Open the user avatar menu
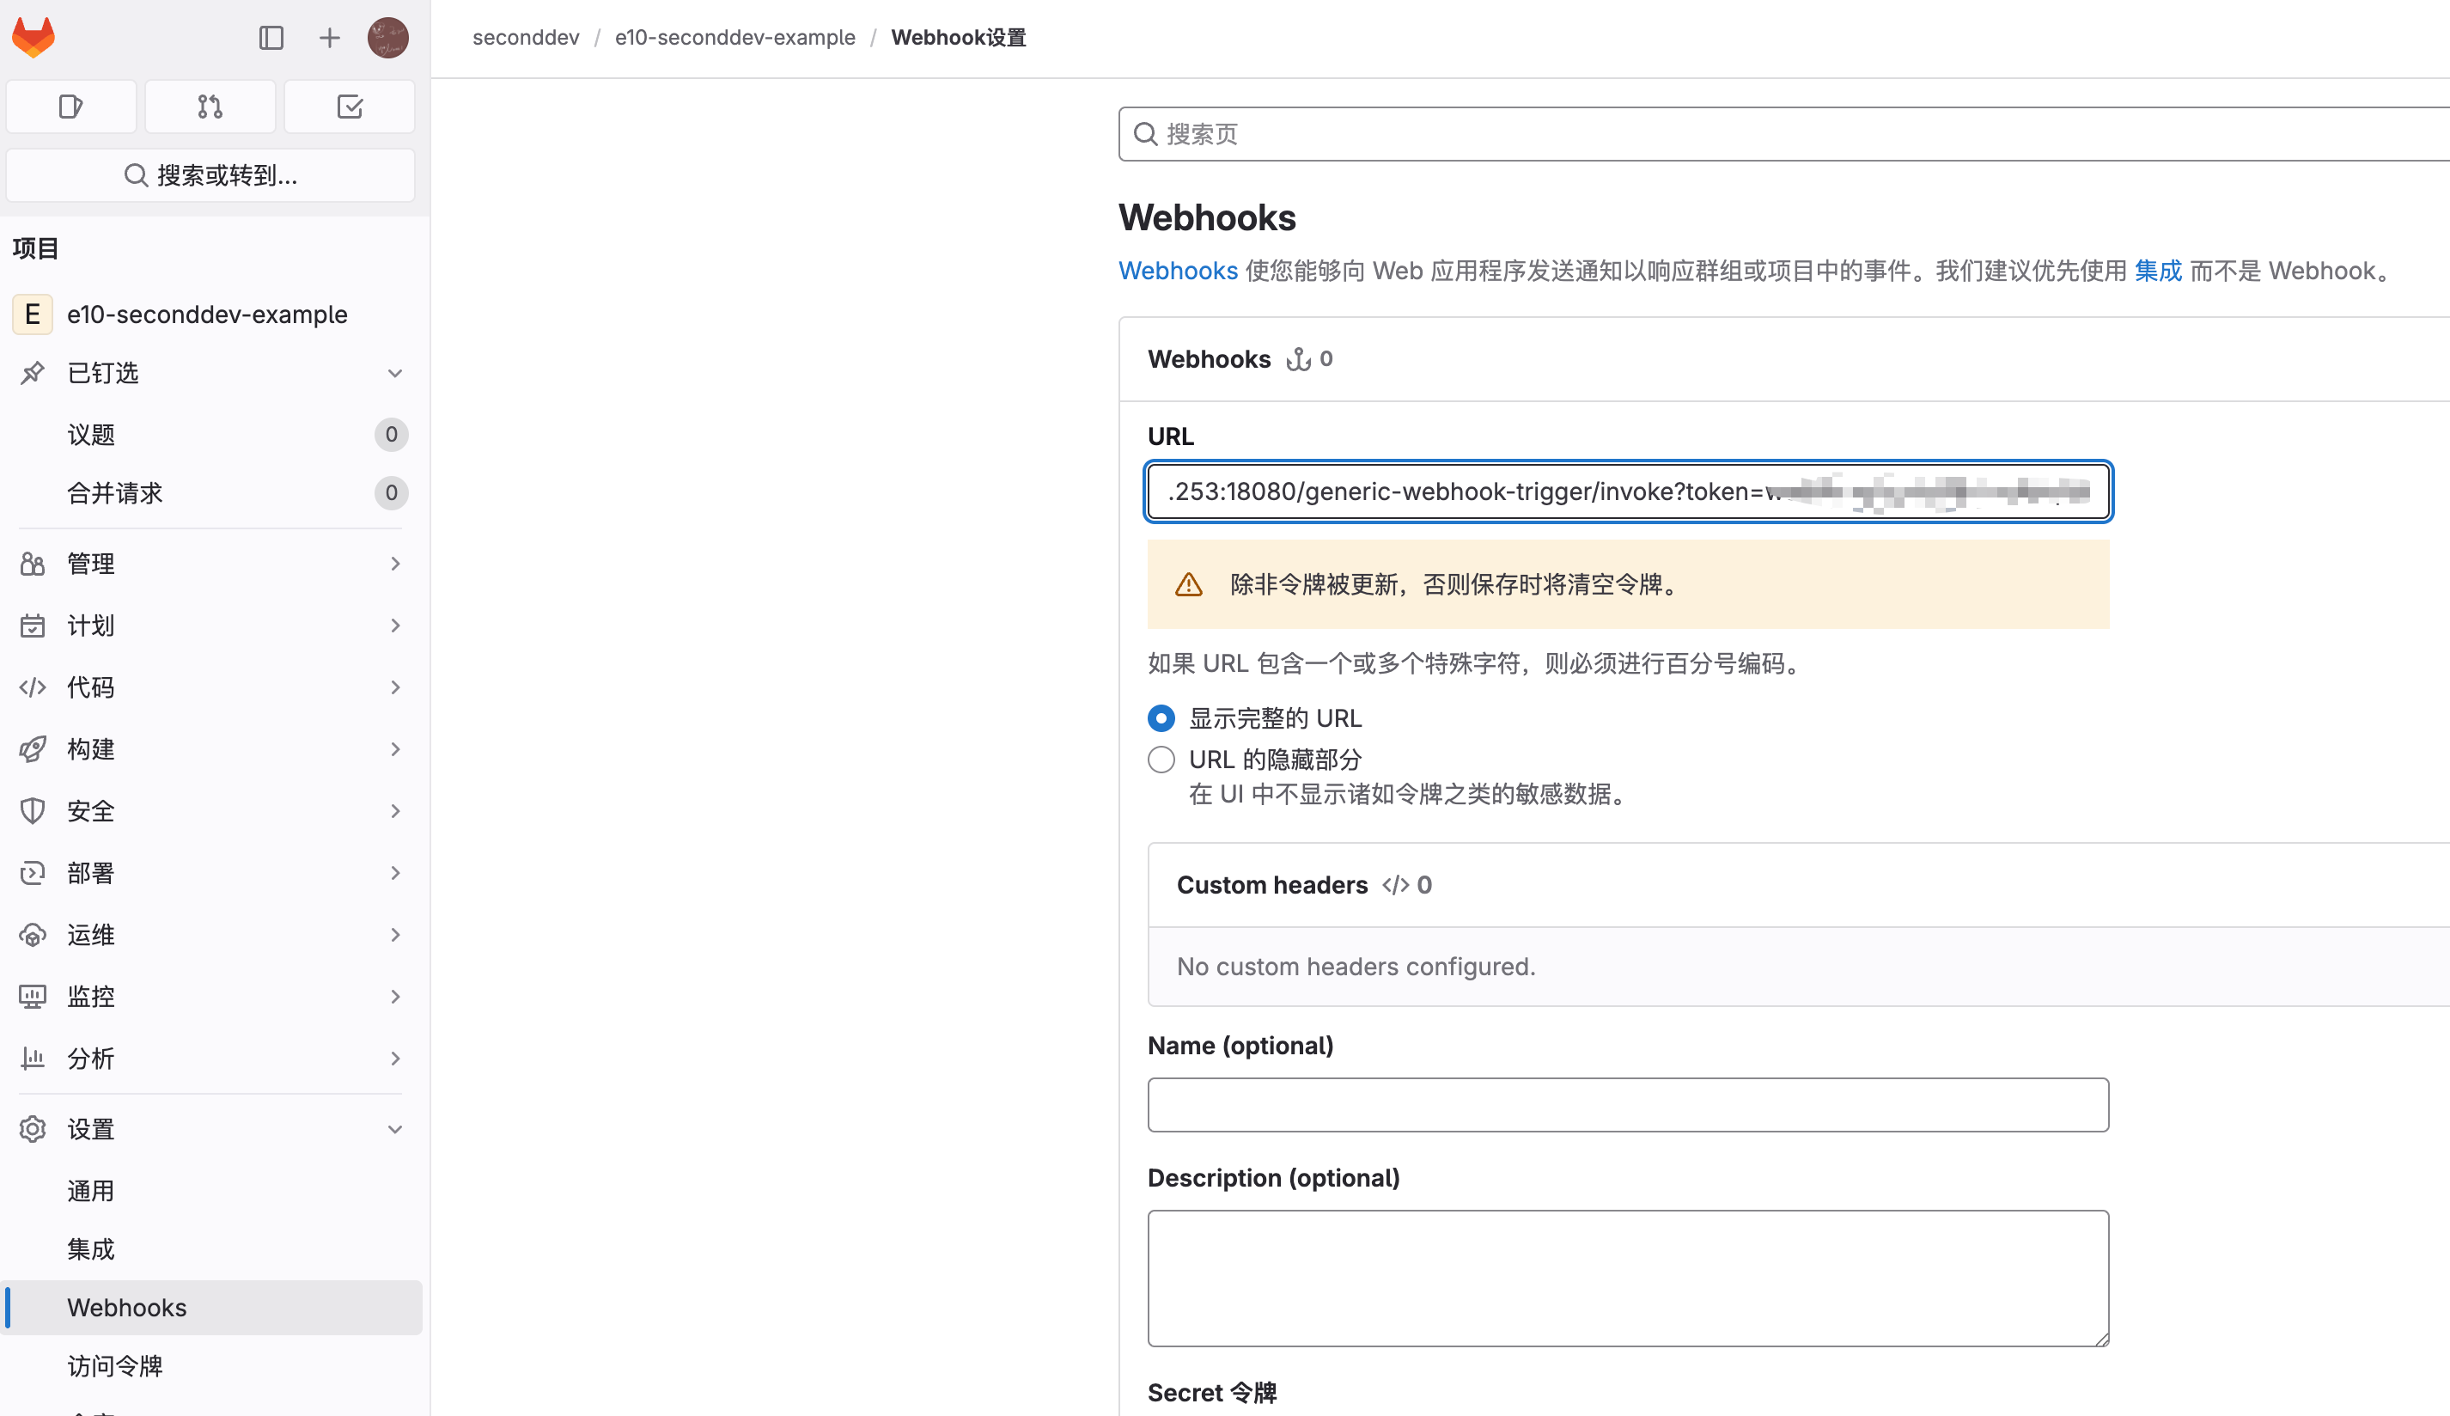2450x1416 pixels. pos(387,38)
